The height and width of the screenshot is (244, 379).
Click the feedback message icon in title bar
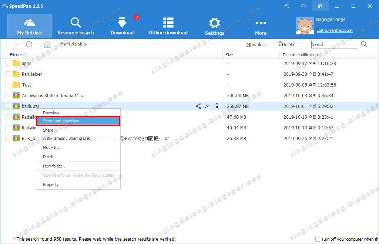[287, 6]
